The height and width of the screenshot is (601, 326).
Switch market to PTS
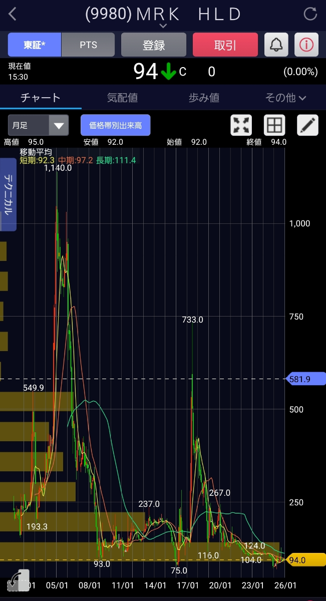tap(89, 45)
